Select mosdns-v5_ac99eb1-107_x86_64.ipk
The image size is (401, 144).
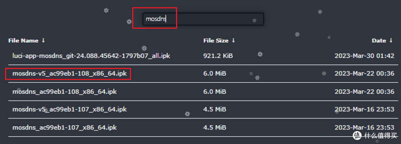[69, 109]
